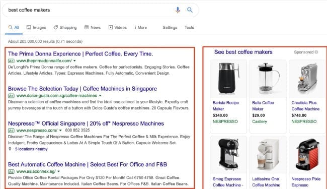Click the magnifier search button
The width and height of the screenshot is (327, 189).
[190, 10]
